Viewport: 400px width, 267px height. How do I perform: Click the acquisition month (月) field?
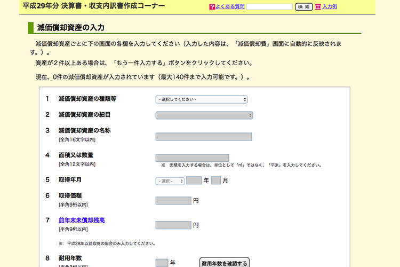pyautogui.click(x=215, y=180)
